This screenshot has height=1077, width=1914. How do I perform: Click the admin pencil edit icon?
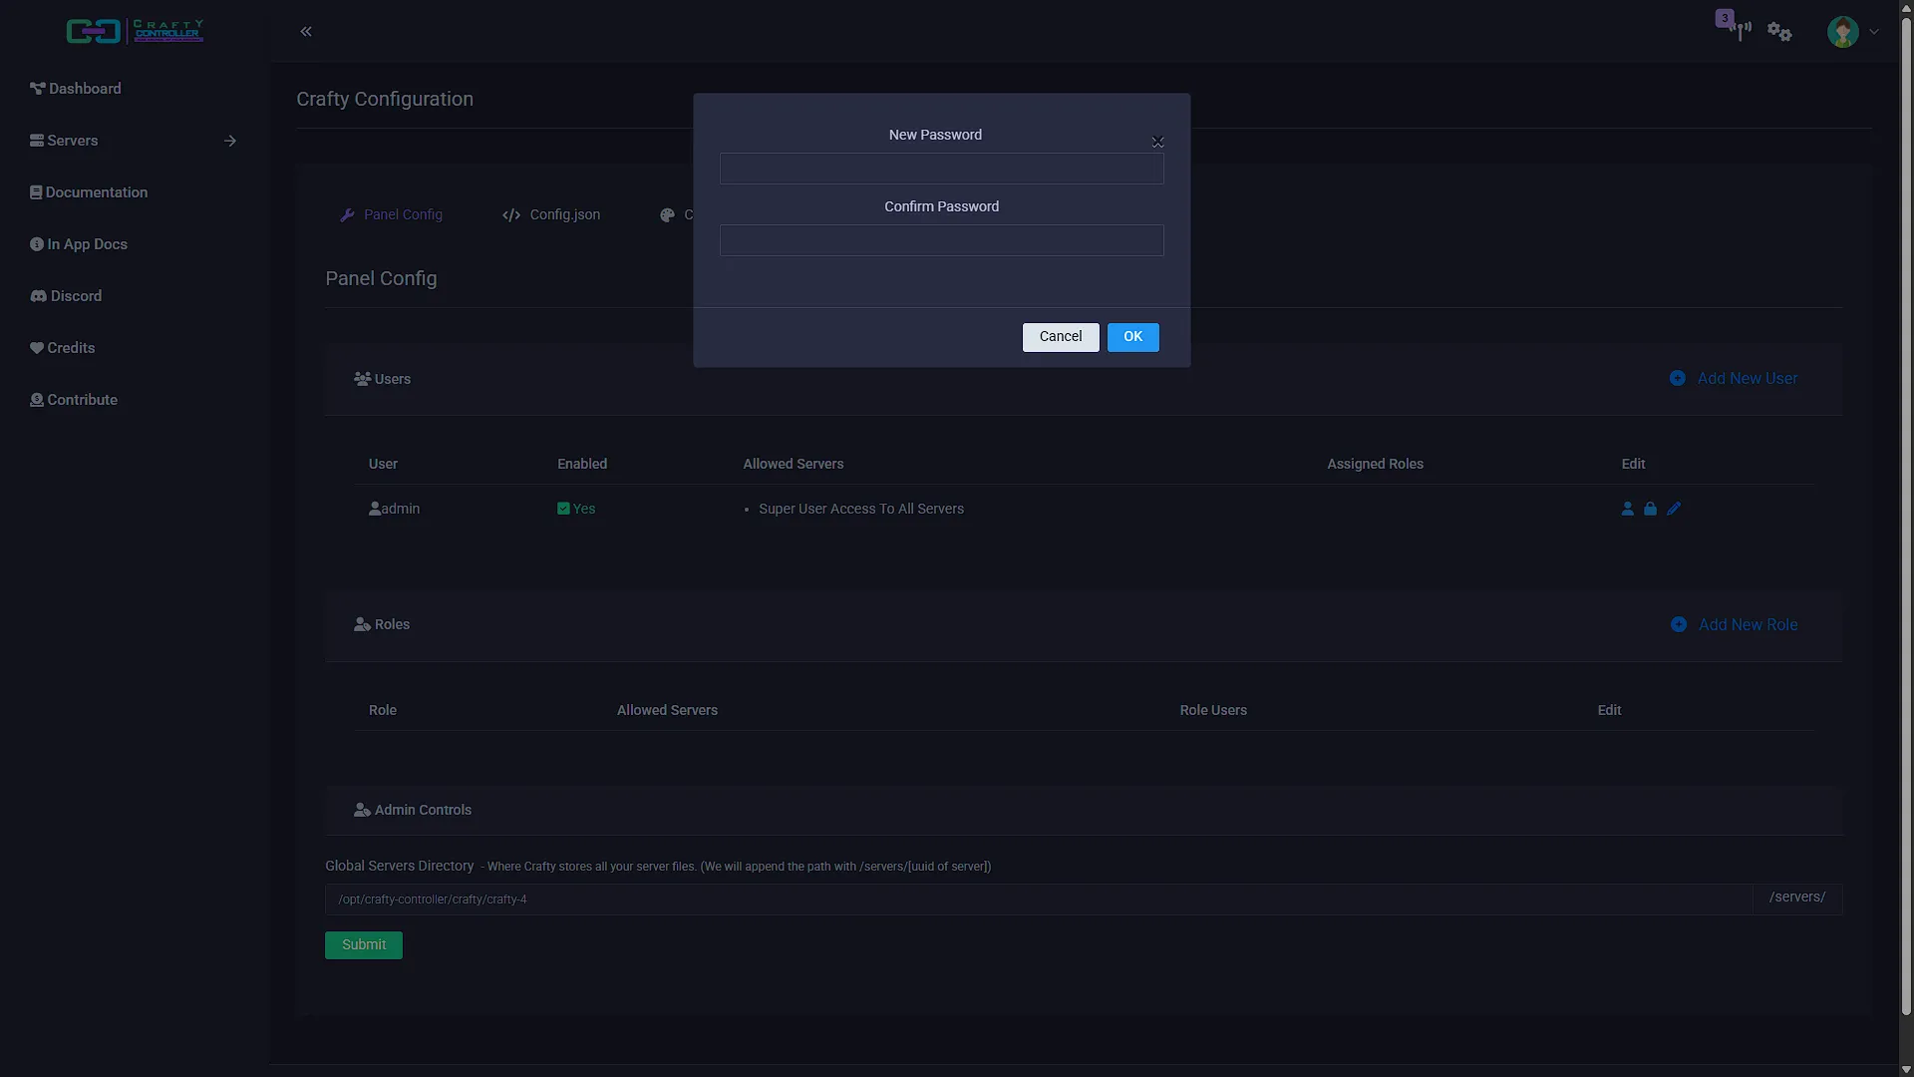click(1674, 509)
